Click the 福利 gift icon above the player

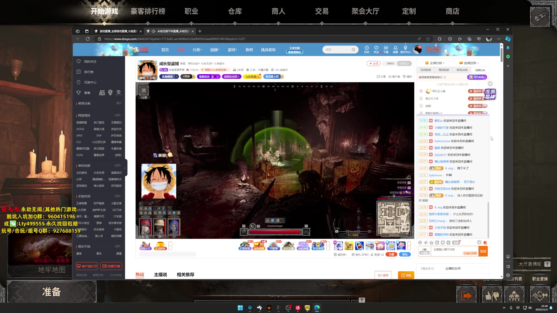point(407,77)
